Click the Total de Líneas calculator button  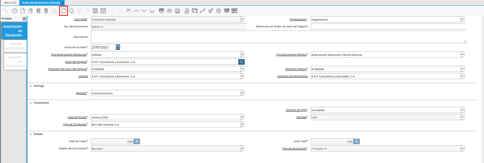(x=137, y=141)
